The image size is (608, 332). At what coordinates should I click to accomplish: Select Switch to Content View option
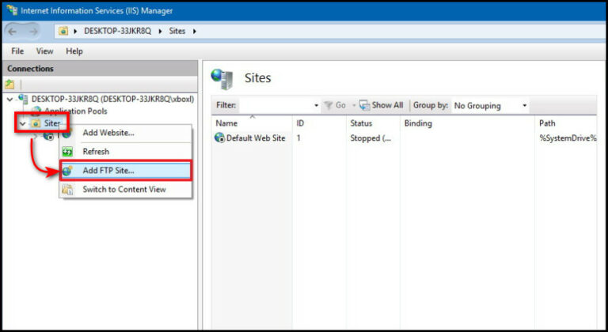124,189
